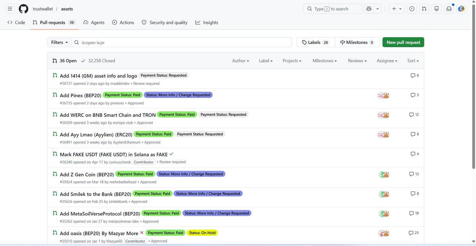
Task: Click assignee avatars on Add oasis row
Action: click(384, 233)
